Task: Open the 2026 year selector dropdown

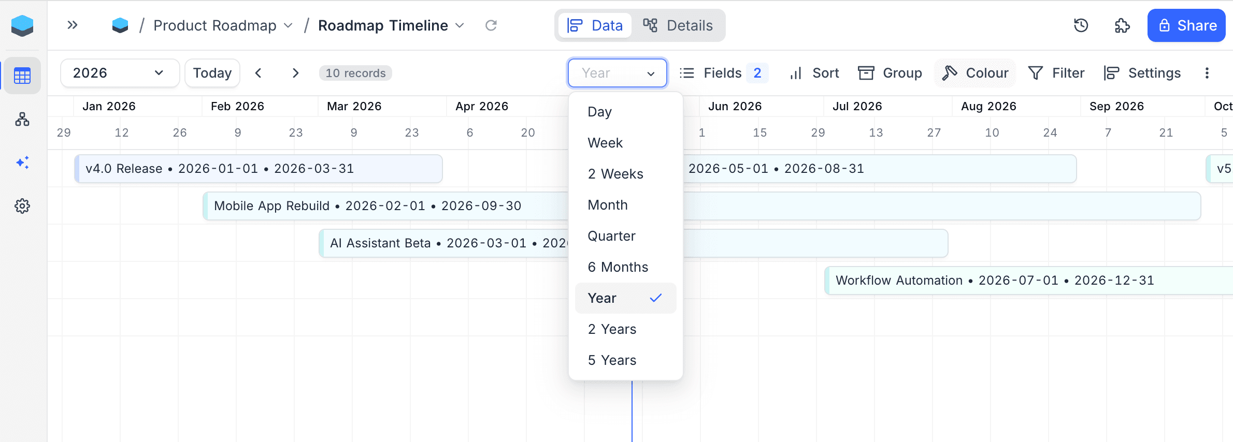Action: tap(120, 73)
